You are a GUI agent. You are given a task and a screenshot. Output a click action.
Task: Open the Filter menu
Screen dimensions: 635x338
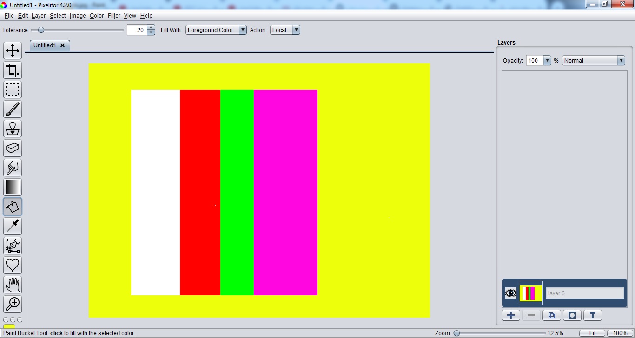pyautogui.click(x=114, y=16)
